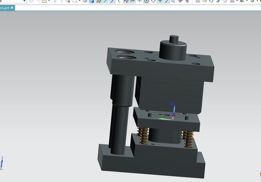
Task: Activate the Rotate view tool
Action: (x=211, y=1)
